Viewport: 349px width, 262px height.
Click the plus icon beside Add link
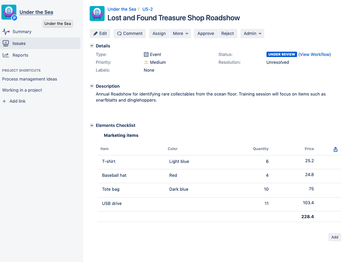point(5,101)
